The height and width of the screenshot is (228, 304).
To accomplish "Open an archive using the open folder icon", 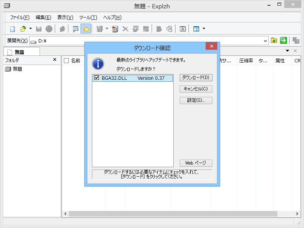I will (x=23, y=28).
